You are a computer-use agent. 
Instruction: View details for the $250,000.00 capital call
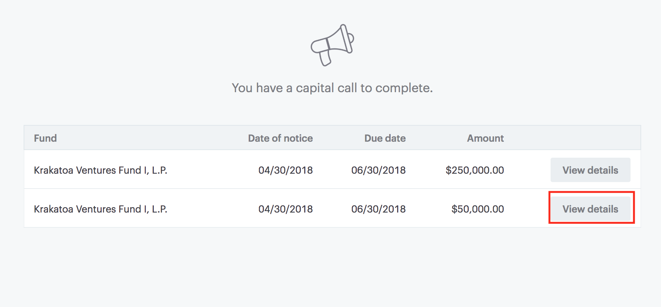(x=590, y=170)
